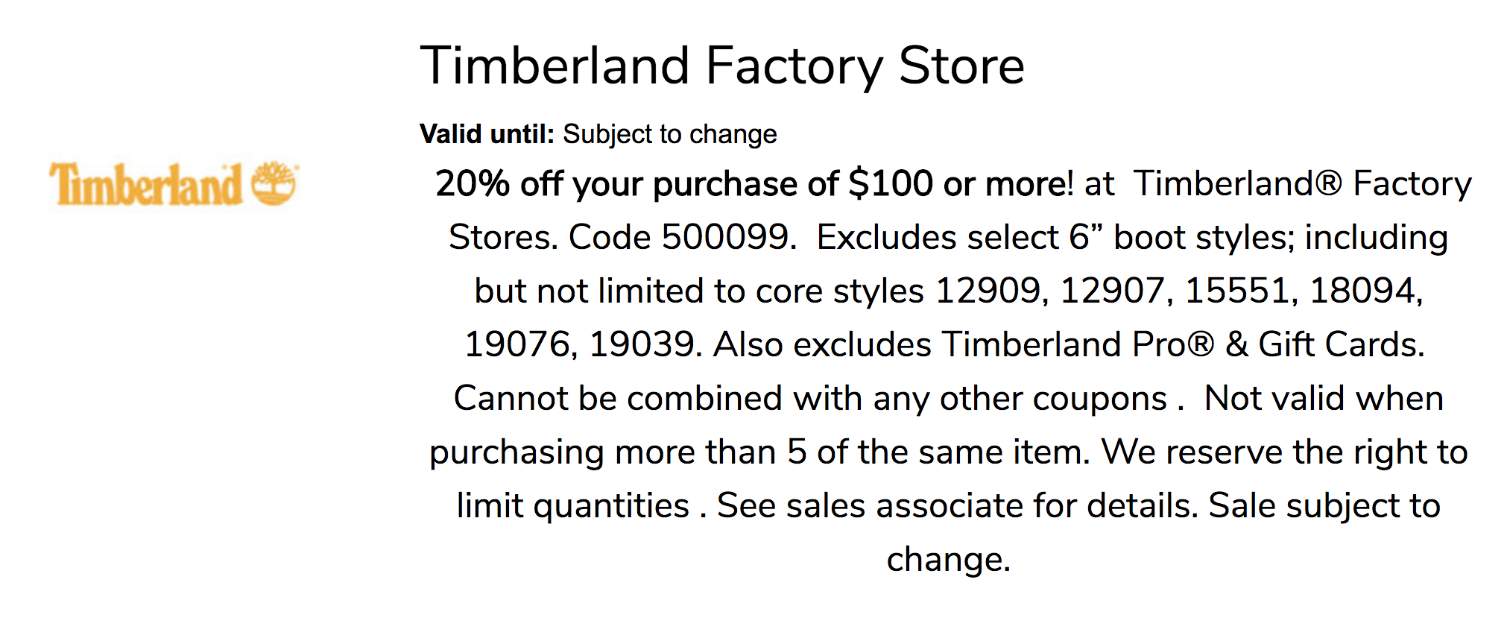Click the Timberland tree logo icon
The width and height of the screenshot is (1507, 641).
click(x=274, y=183)
